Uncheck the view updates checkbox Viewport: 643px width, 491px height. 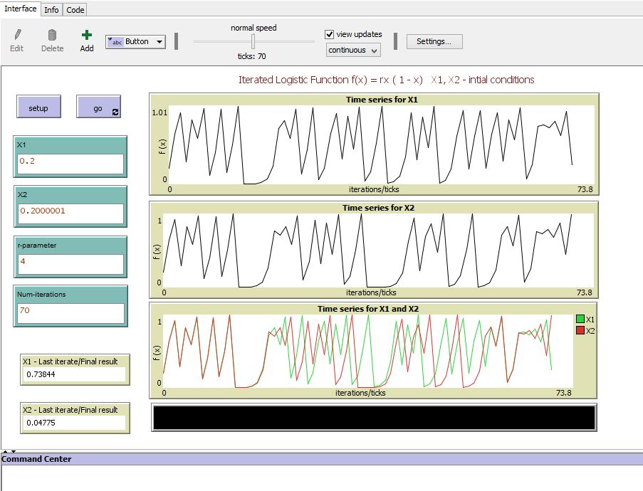(330, 34)
